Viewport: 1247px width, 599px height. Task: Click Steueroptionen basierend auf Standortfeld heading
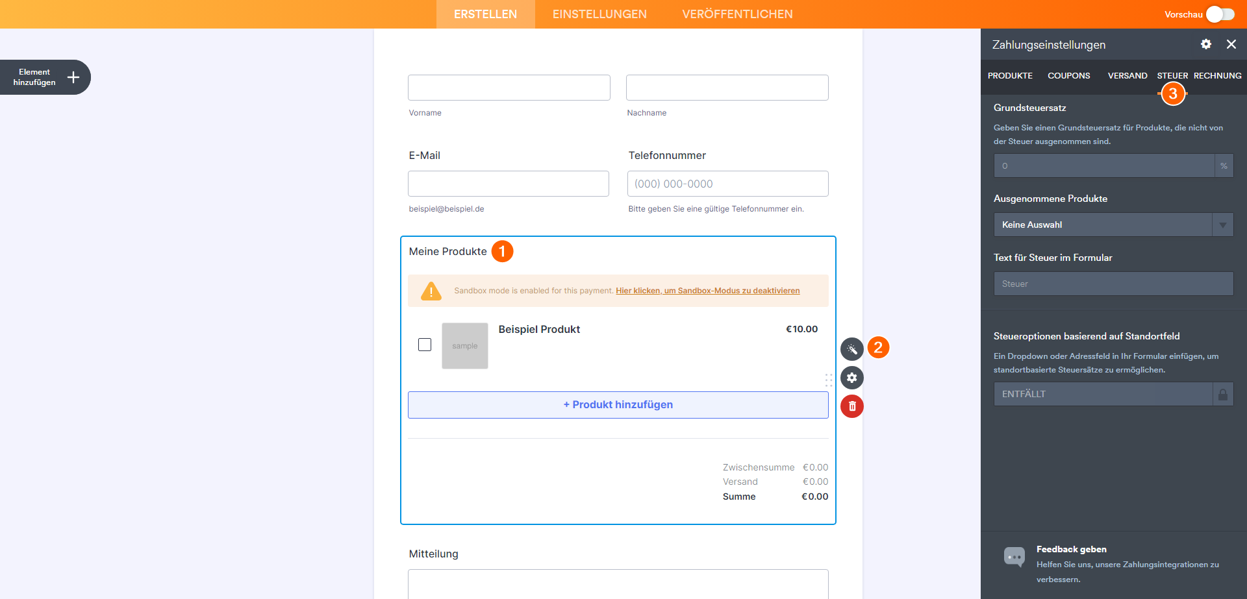tap(1087, 336)
